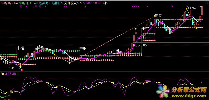
Task: Select the 中枢高:9.64 indicator label
Action: (x=9, y=3)
